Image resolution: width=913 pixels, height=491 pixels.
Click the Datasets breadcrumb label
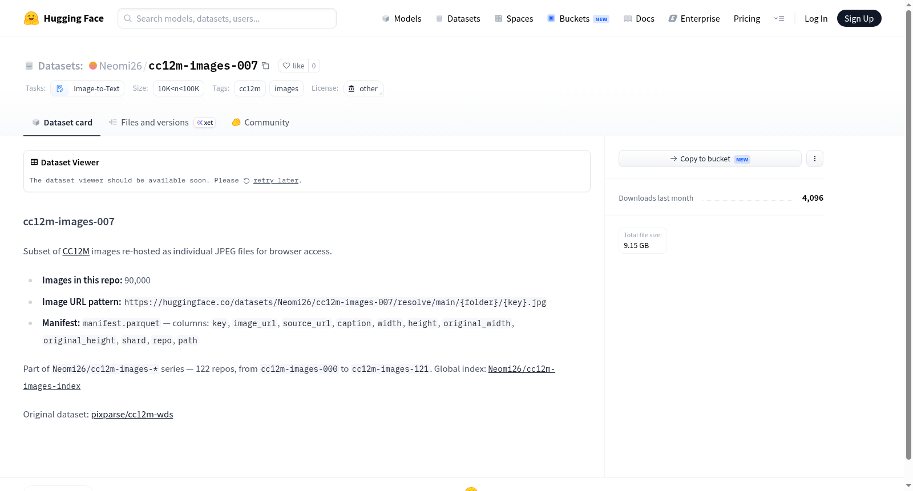pyautogui.click(x=60, y=66)
